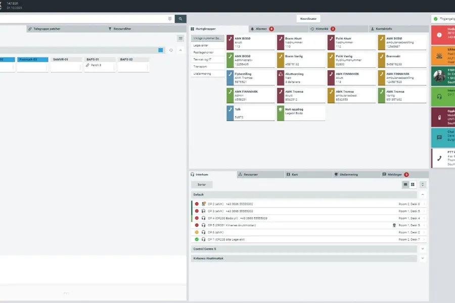Click the Sorter button
The height and width of the screenshot is (303, 455).
202,185
